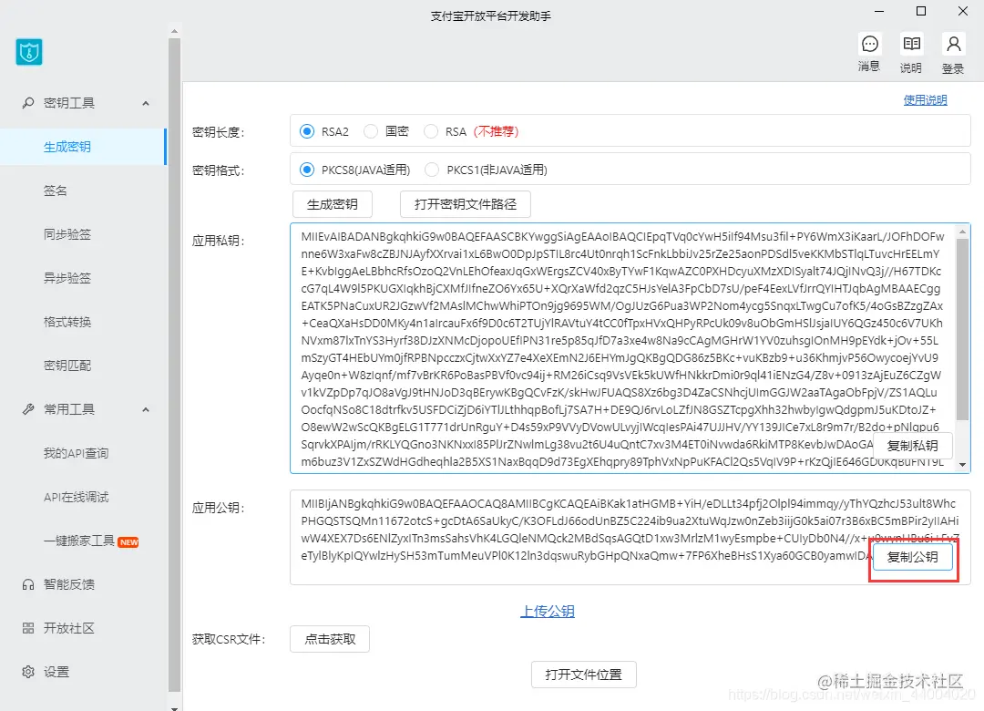Choose PKCS8(JAVA适用) key format
Image resolution: width=984 pixels, height=711 pixels.
[x=307, y=170]
